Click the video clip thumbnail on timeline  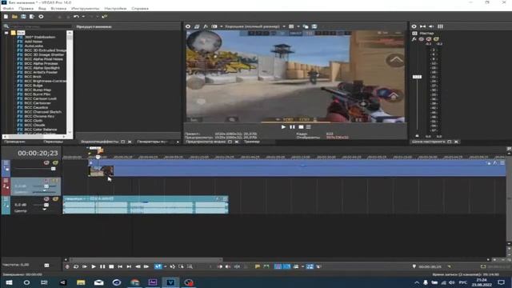point(102,171)
